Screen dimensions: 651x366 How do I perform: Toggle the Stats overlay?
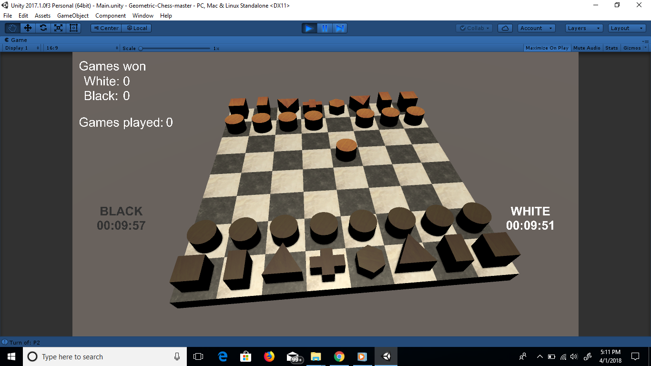(611, 48)
